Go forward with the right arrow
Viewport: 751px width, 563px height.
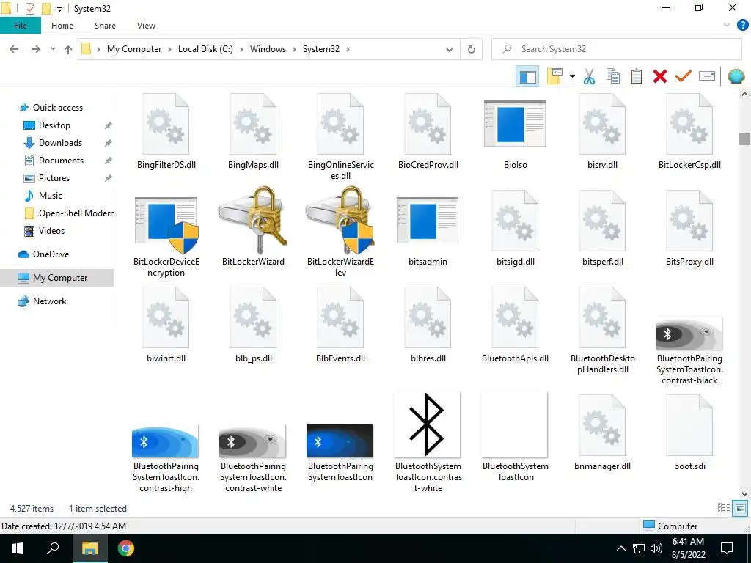point(36,49)
